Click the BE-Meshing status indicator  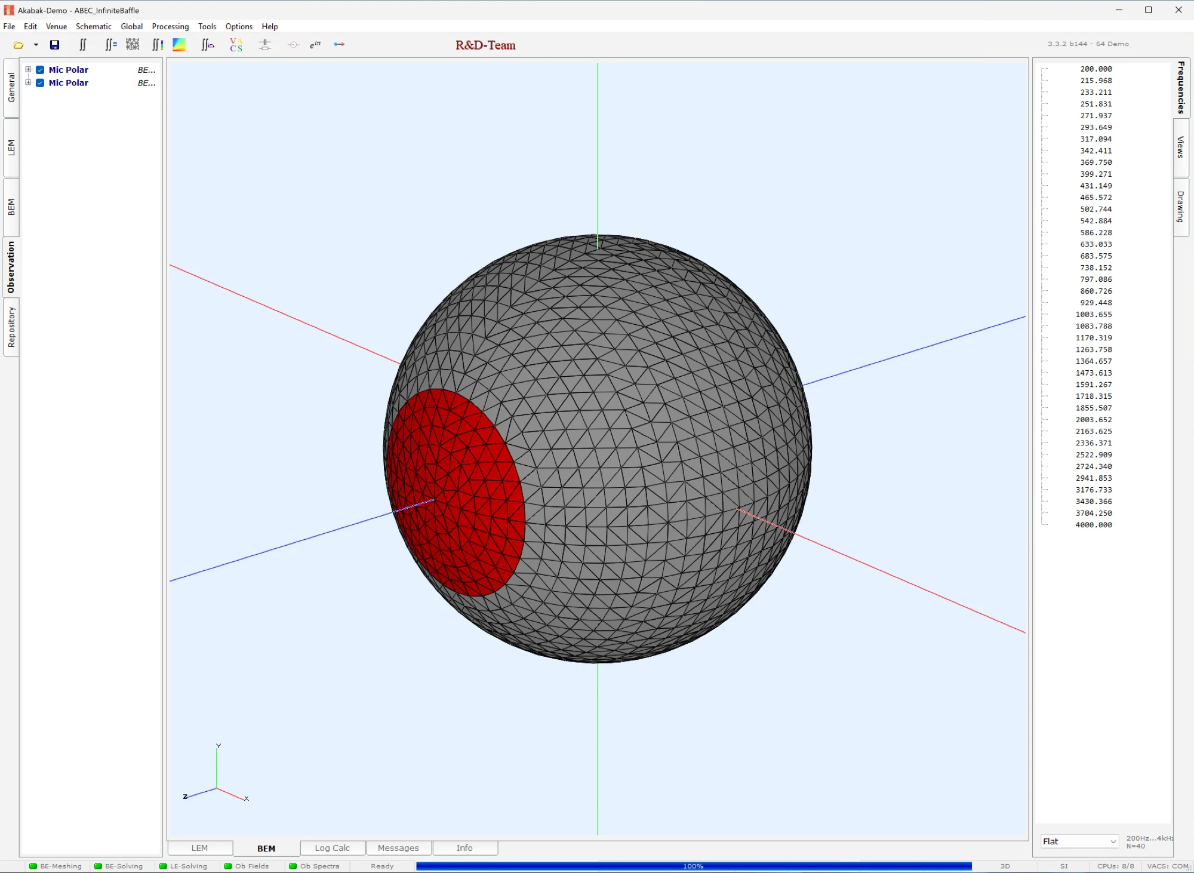pyautogui.click(x=55, y=866)
